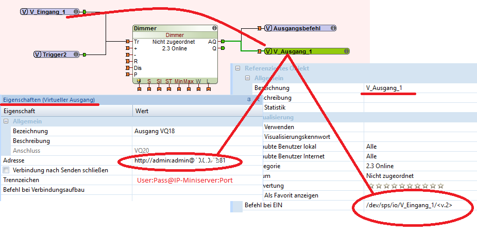477x235 pixels.
Task: Click the Befehl bei EIN label
Action: (263, 205)
